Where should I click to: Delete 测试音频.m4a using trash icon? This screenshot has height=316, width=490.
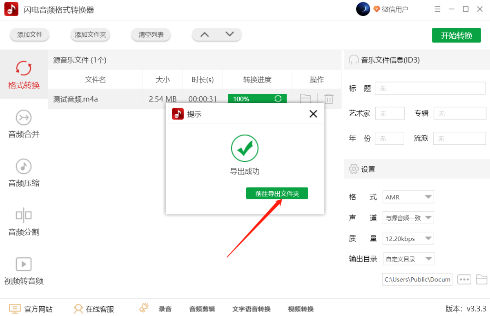tap(329, 99)
